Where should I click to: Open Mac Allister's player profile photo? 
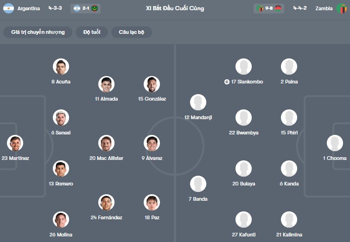pos(106,143)
